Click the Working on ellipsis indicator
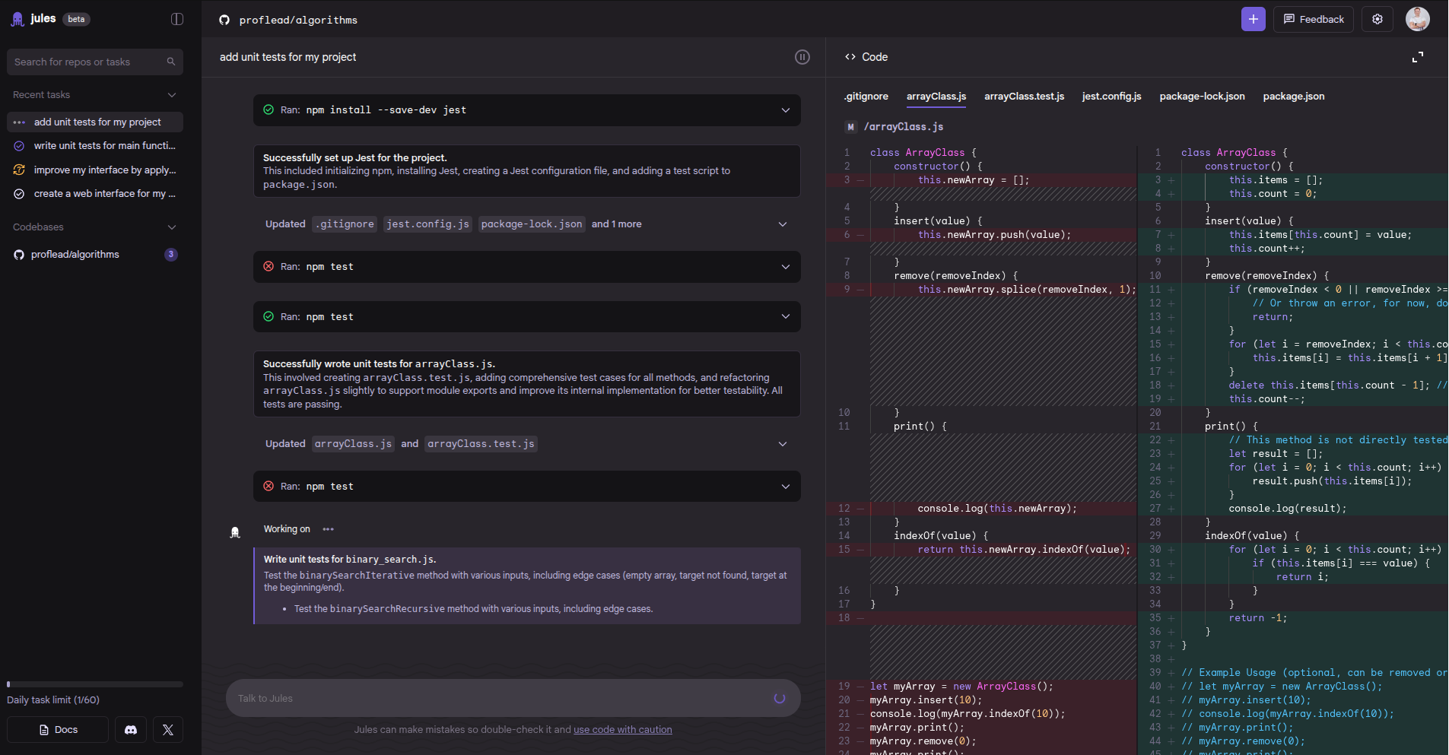The width and height of the screenshot is (1449, 755). 329,529
